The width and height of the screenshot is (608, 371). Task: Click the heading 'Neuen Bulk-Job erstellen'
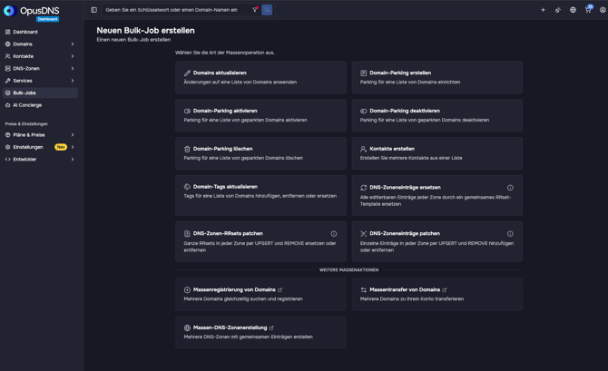pos(145,31)
